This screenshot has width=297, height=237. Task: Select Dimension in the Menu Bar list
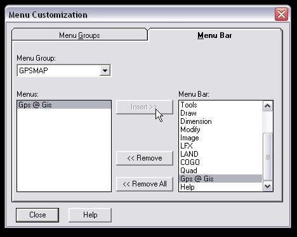221,121
